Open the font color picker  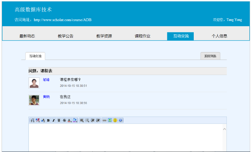(69, 121)
